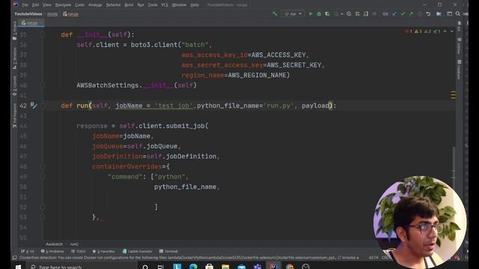
Task: Open Microsoft Store from the taskbar
Action: pos(210,267)
